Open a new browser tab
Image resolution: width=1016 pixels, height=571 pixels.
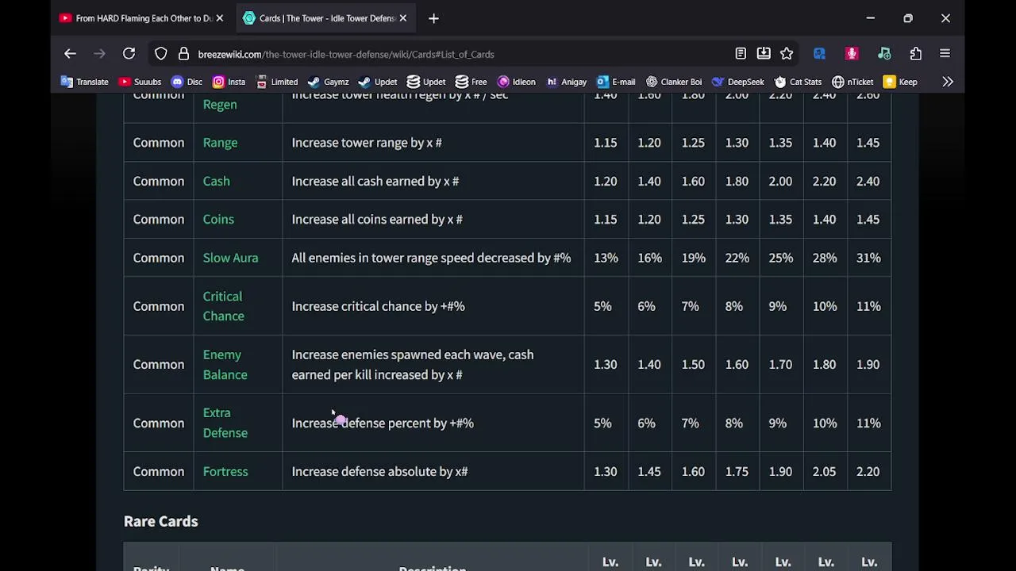click(x=433, y=18)
